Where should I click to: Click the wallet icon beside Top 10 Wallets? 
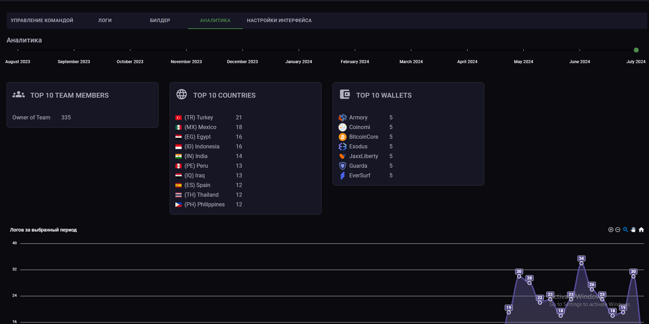345,94
